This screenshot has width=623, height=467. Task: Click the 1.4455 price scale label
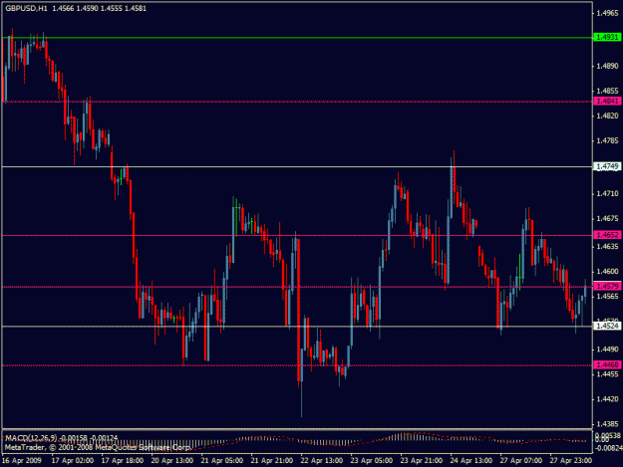(608, 374)
